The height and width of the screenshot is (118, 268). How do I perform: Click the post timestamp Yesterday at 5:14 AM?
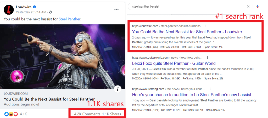[31, 12]
